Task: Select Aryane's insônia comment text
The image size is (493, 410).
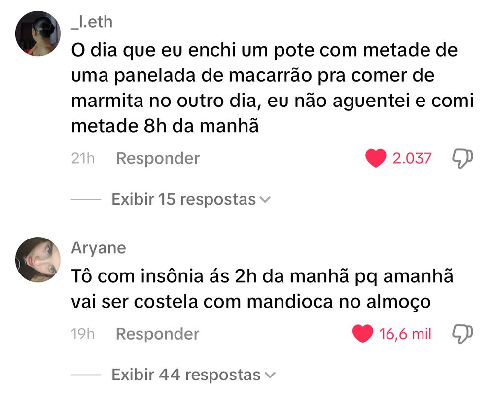Action: point(262,289)
